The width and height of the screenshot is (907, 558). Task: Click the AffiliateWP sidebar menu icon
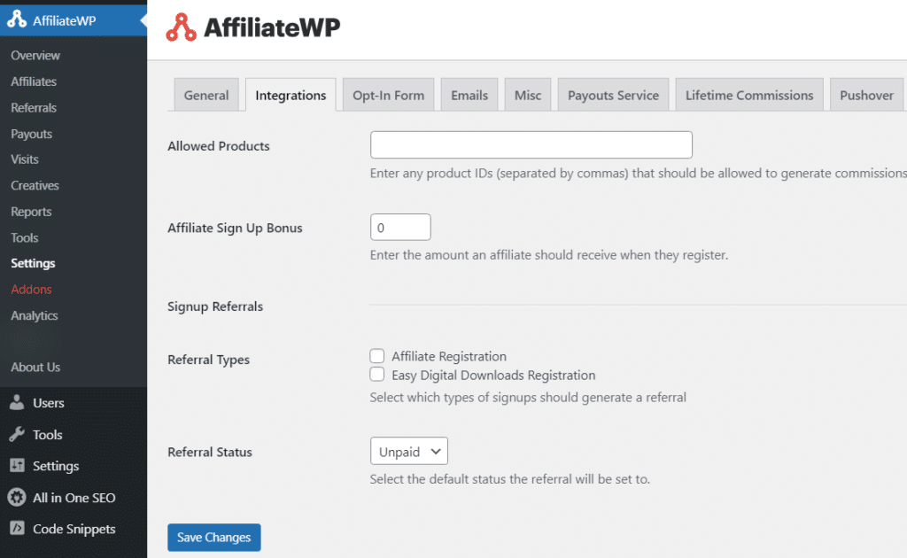coord(17,19)
